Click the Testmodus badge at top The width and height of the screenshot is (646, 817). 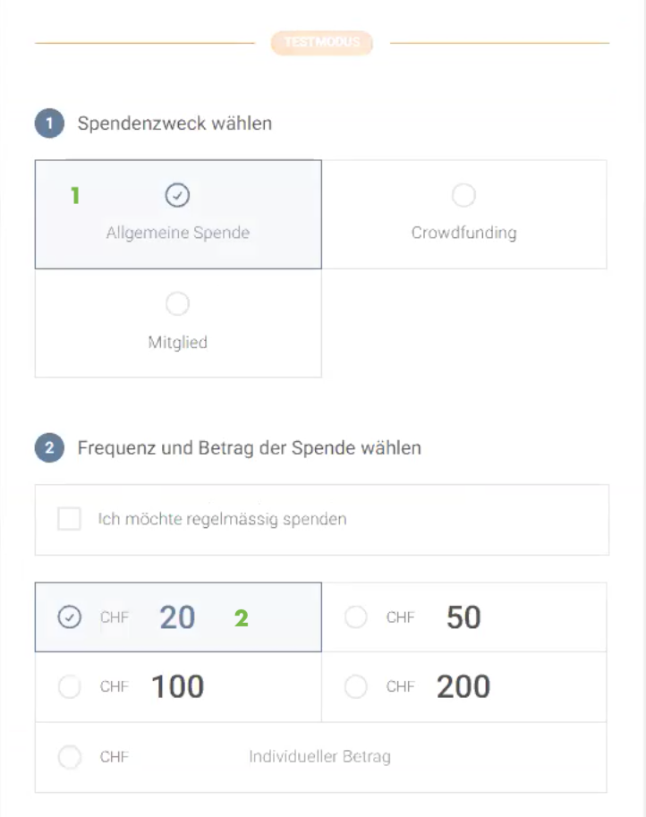pyautogui.click(x=322, y=42)
